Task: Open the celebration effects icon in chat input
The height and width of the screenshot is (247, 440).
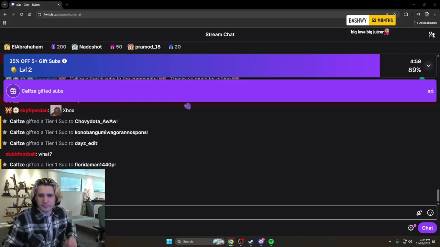Action: 419,213
